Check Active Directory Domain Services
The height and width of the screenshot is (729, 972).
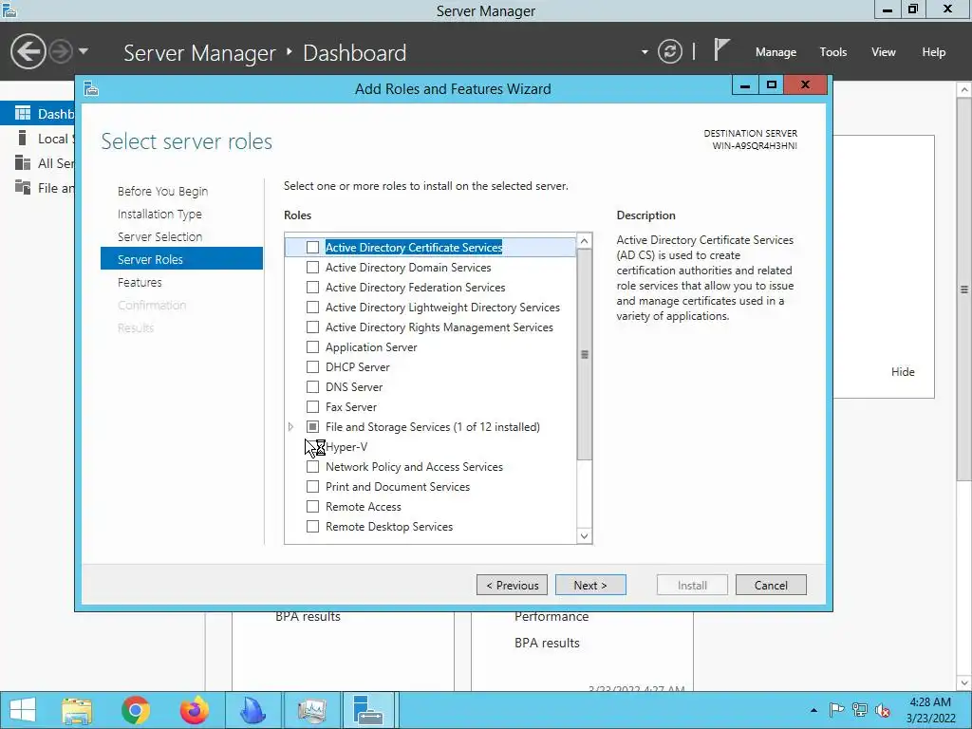(x=313, y=267)
